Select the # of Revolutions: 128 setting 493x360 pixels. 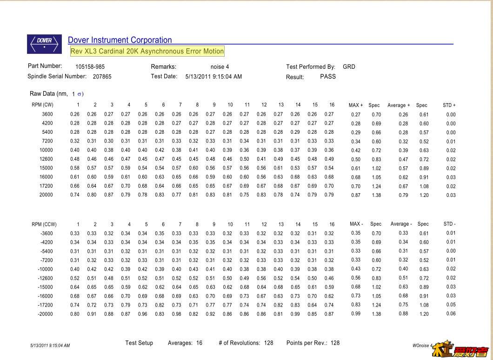pyautogui.click(x=246, y=343)
